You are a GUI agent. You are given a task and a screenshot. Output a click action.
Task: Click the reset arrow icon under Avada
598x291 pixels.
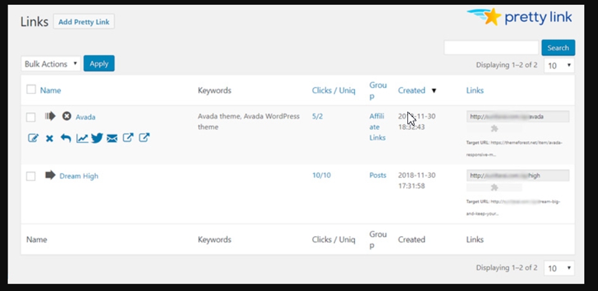point(65,138)
